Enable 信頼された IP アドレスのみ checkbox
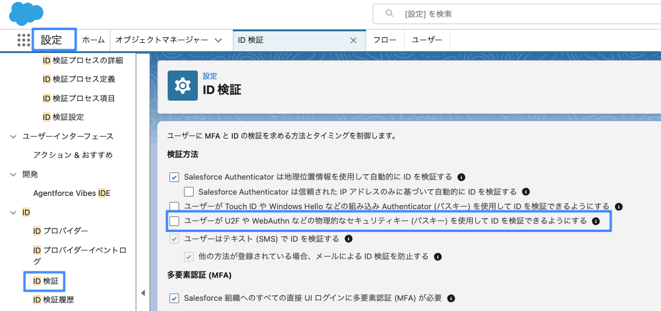This screenshot has width=661, height=311. 188,192
